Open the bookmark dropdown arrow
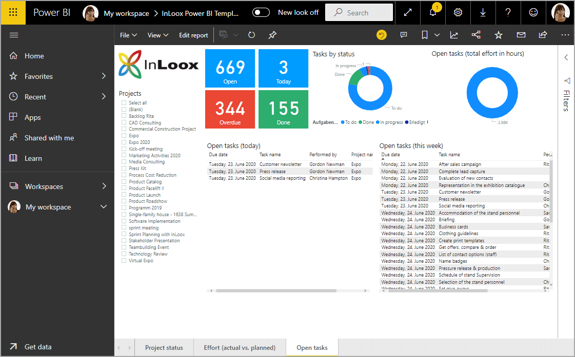The width and height of the screenshot is (575, 357). click(437, 35)
